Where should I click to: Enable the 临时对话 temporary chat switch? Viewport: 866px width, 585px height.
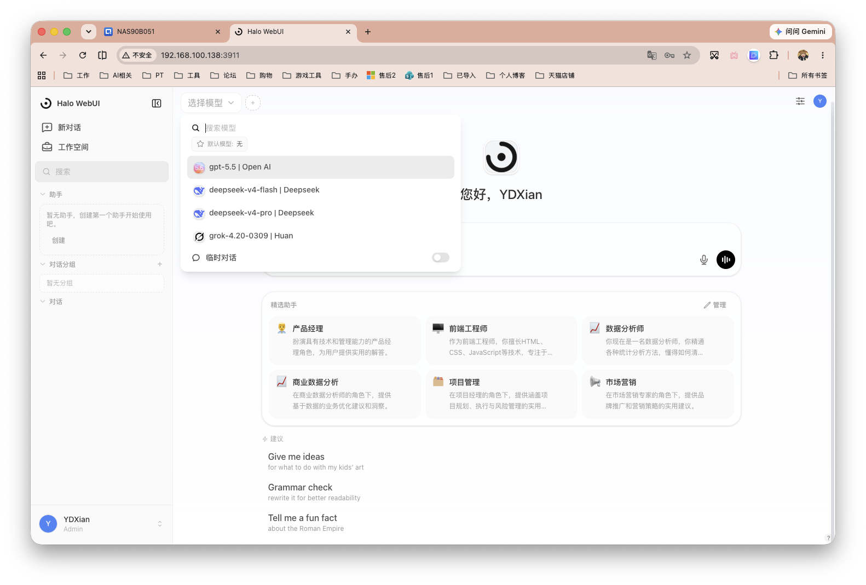(441, 258)
